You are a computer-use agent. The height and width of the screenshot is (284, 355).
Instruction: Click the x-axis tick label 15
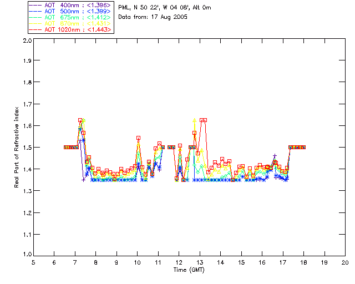tap(241, 262)
